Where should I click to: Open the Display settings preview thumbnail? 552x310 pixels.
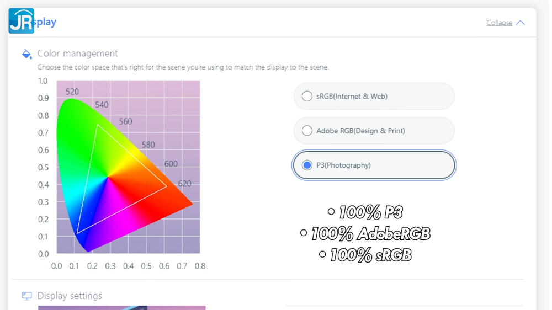coord(121,307)
